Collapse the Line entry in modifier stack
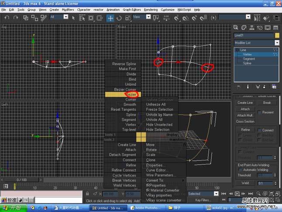 point(237,50)
